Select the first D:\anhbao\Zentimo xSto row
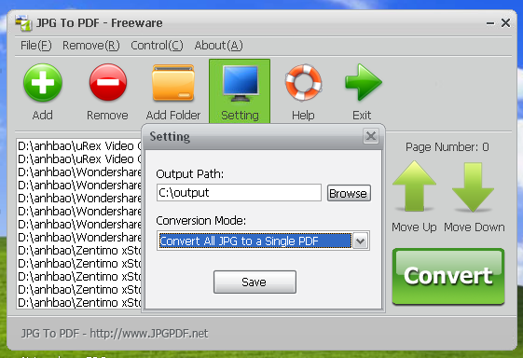This screenshot has width=523, height=358. point(79,250)
